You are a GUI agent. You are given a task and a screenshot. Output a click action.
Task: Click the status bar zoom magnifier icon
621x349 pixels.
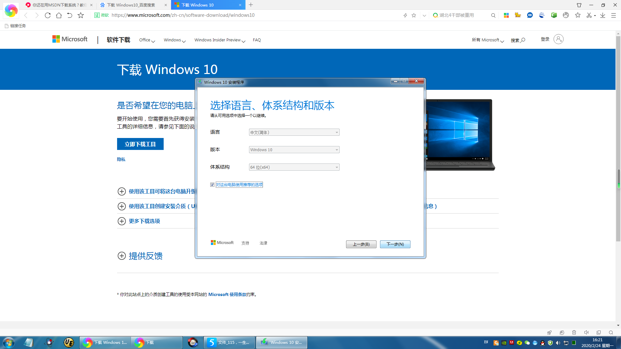point(611,333)
